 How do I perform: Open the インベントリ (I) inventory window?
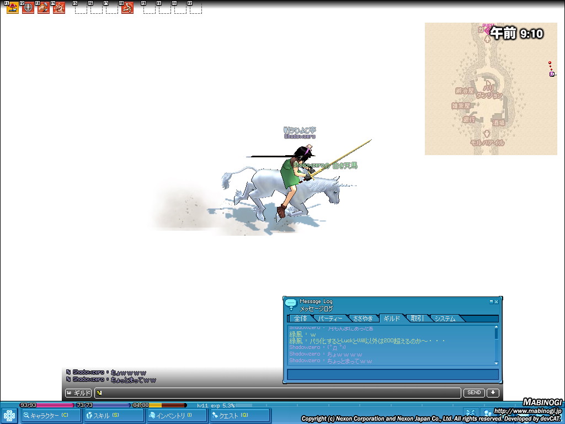[x=177, y=415]
